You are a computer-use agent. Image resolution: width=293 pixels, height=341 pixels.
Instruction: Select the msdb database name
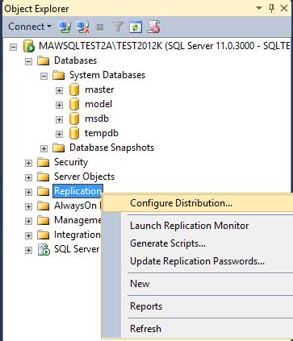coord(97,119)
